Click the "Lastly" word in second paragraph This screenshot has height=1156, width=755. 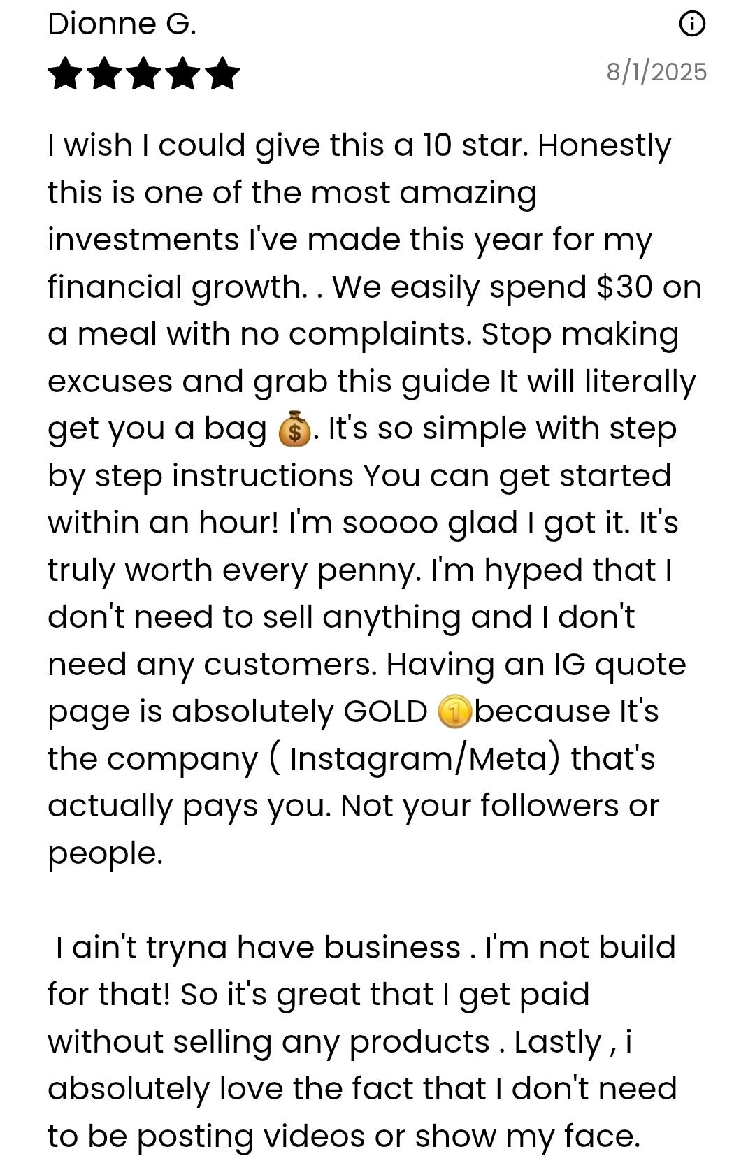557,1042
